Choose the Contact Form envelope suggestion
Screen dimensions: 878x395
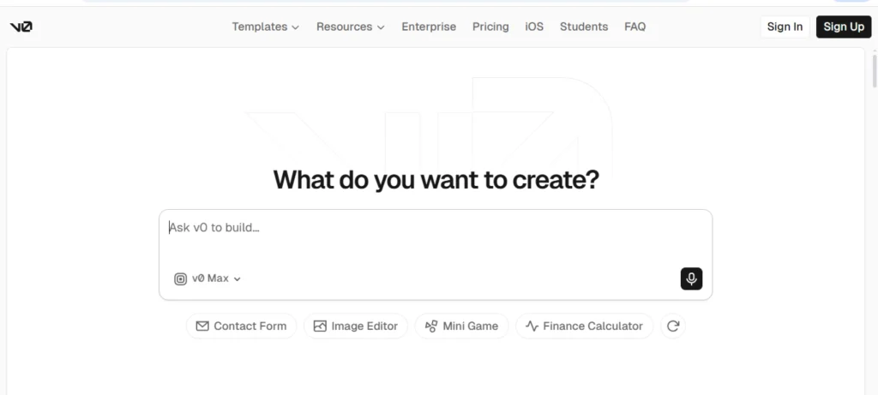[x=241, y=326]
